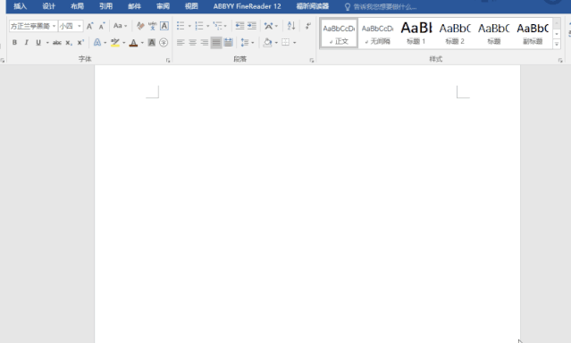The image size is (571, 343).
Task: Increase font size with the grow font icon
Action: click(89, 26)
